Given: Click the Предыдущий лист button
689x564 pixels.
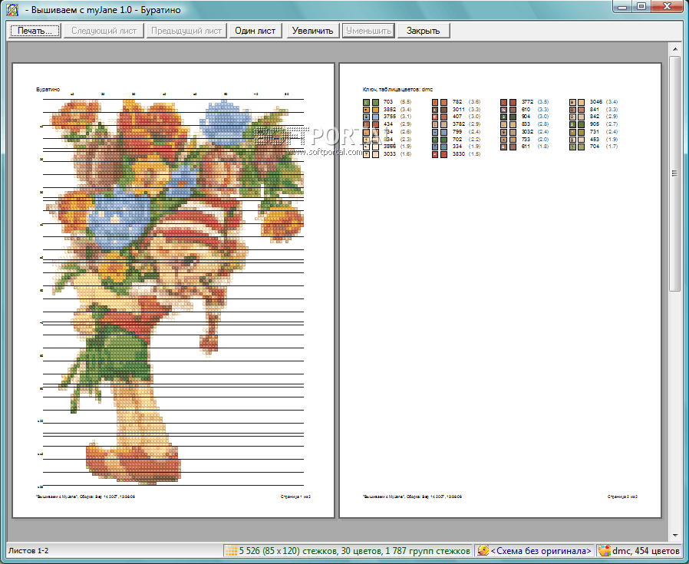Looking at the screenshot, I should (186, 31).
